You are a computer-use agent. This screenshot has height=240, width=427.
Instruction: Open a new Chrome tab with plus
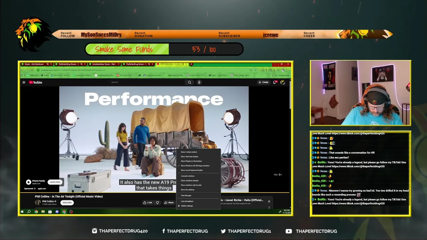click(x=191, y=64)
